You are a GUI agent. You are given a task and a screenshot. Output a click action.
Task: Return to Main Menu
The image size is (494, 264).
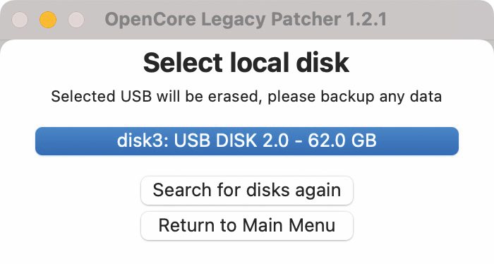pos(247,226)
